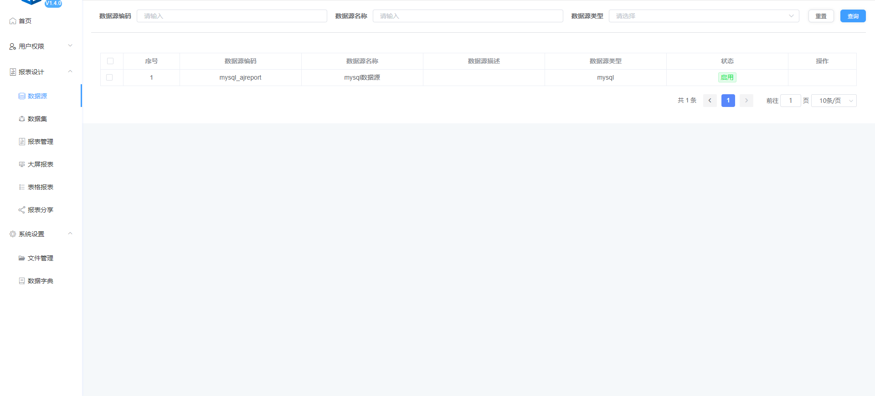Click the report icon beside 报表设计

(x=13, y=72)
